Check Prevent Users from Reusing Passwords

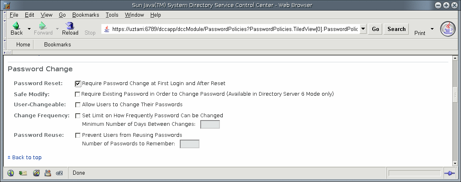point(78,136)
